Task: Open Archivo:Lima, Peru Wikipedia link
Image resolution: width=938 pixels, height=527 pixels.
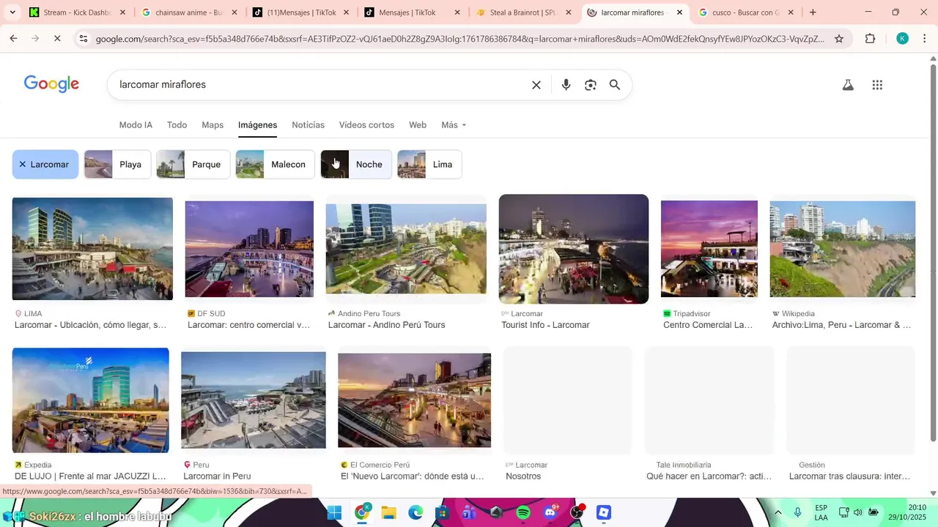Action: pyautogui.click(x=841, y=325)
